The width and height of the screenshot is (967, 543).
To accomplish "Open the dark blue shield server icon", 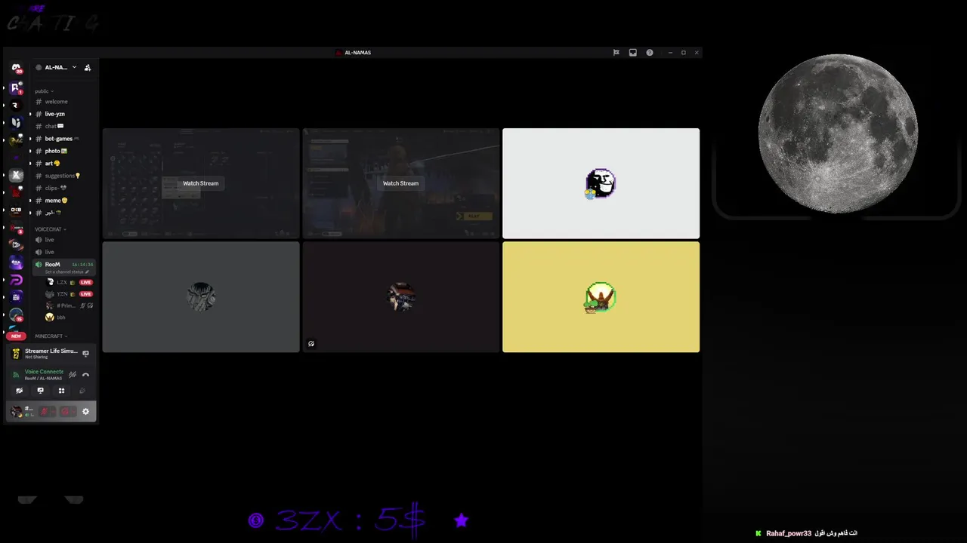I will [16, 122].
